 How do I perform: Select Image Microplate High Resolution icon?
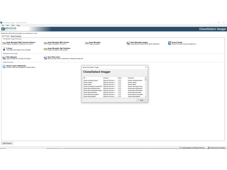pos(45,49)
